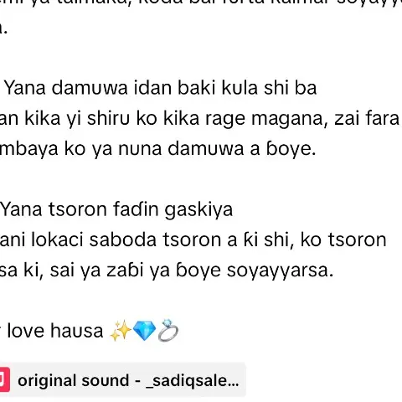Click the phrase kika yi shiru
Screen dimensions: 402x402
click(77, 119)
